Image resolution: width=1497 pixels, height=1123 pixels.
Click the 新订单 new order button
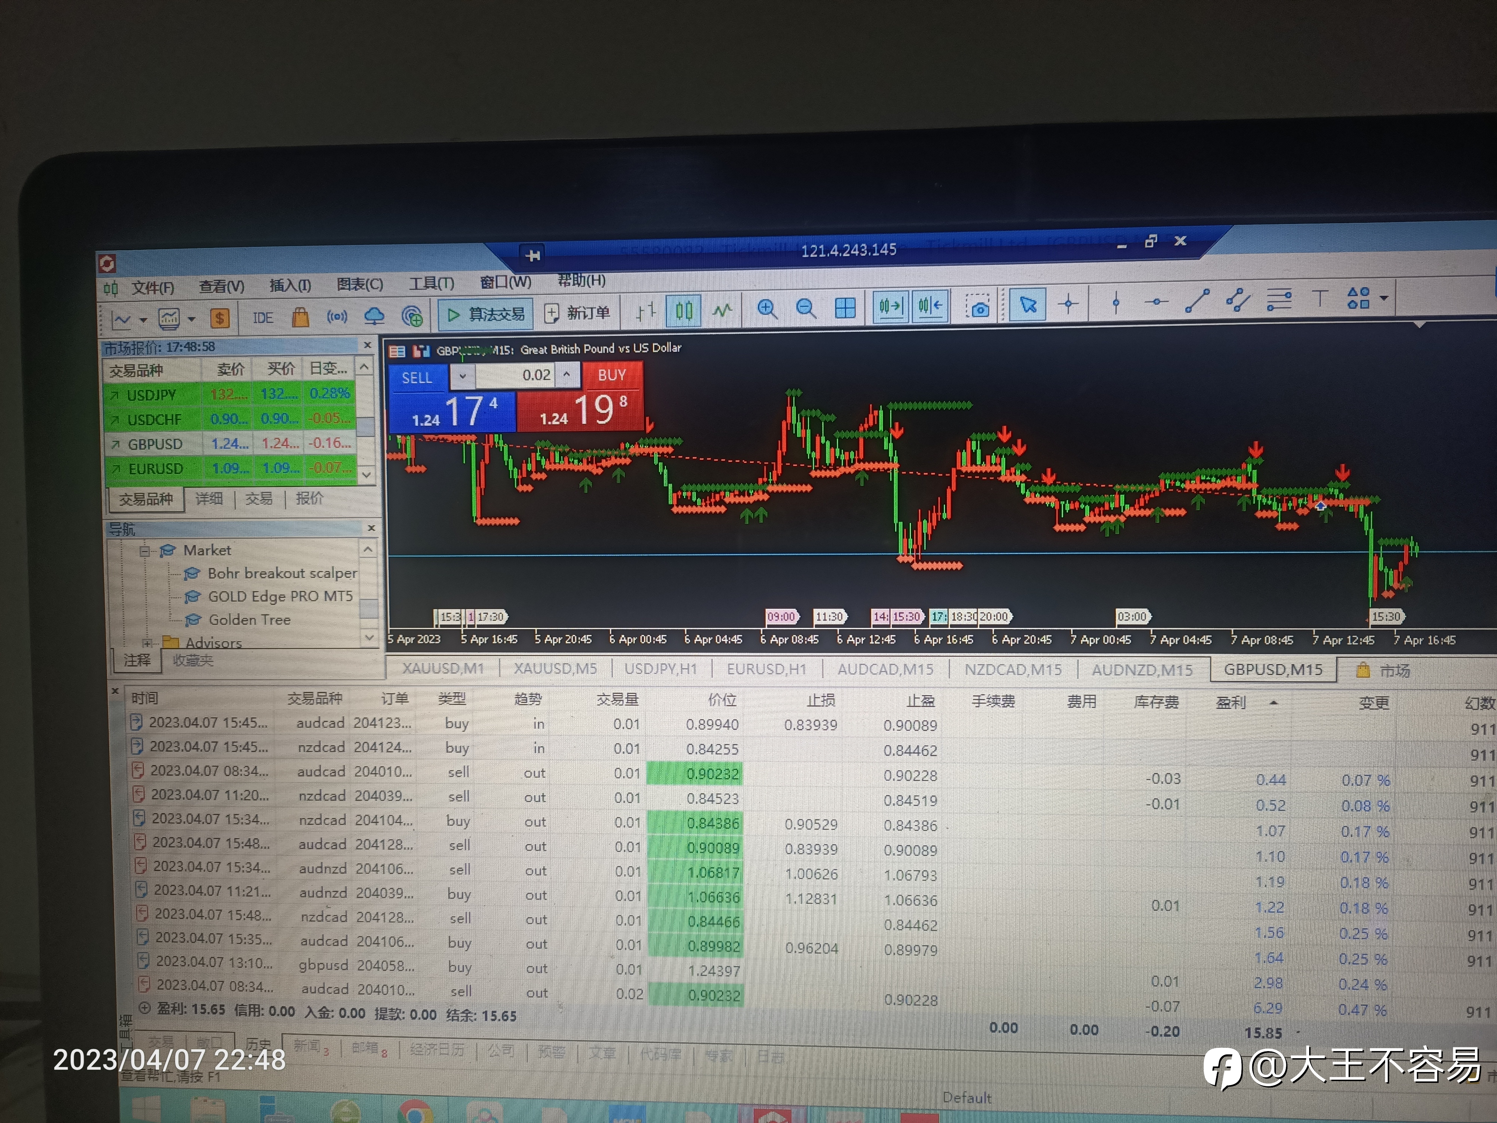coord(577,313)
